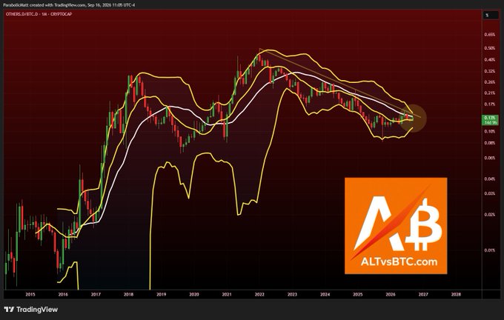Click the ParabolicMatt created with TradingView.com header

click(x=69, y=5)
